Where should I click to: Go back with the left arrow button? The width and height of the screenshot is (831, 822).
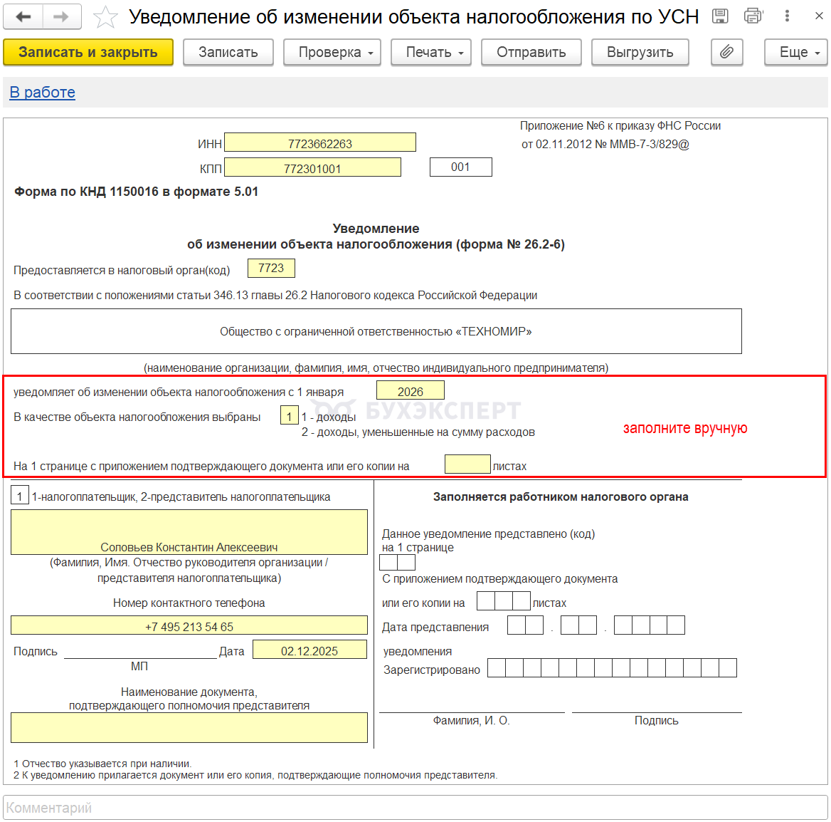[x=23, y=17]
